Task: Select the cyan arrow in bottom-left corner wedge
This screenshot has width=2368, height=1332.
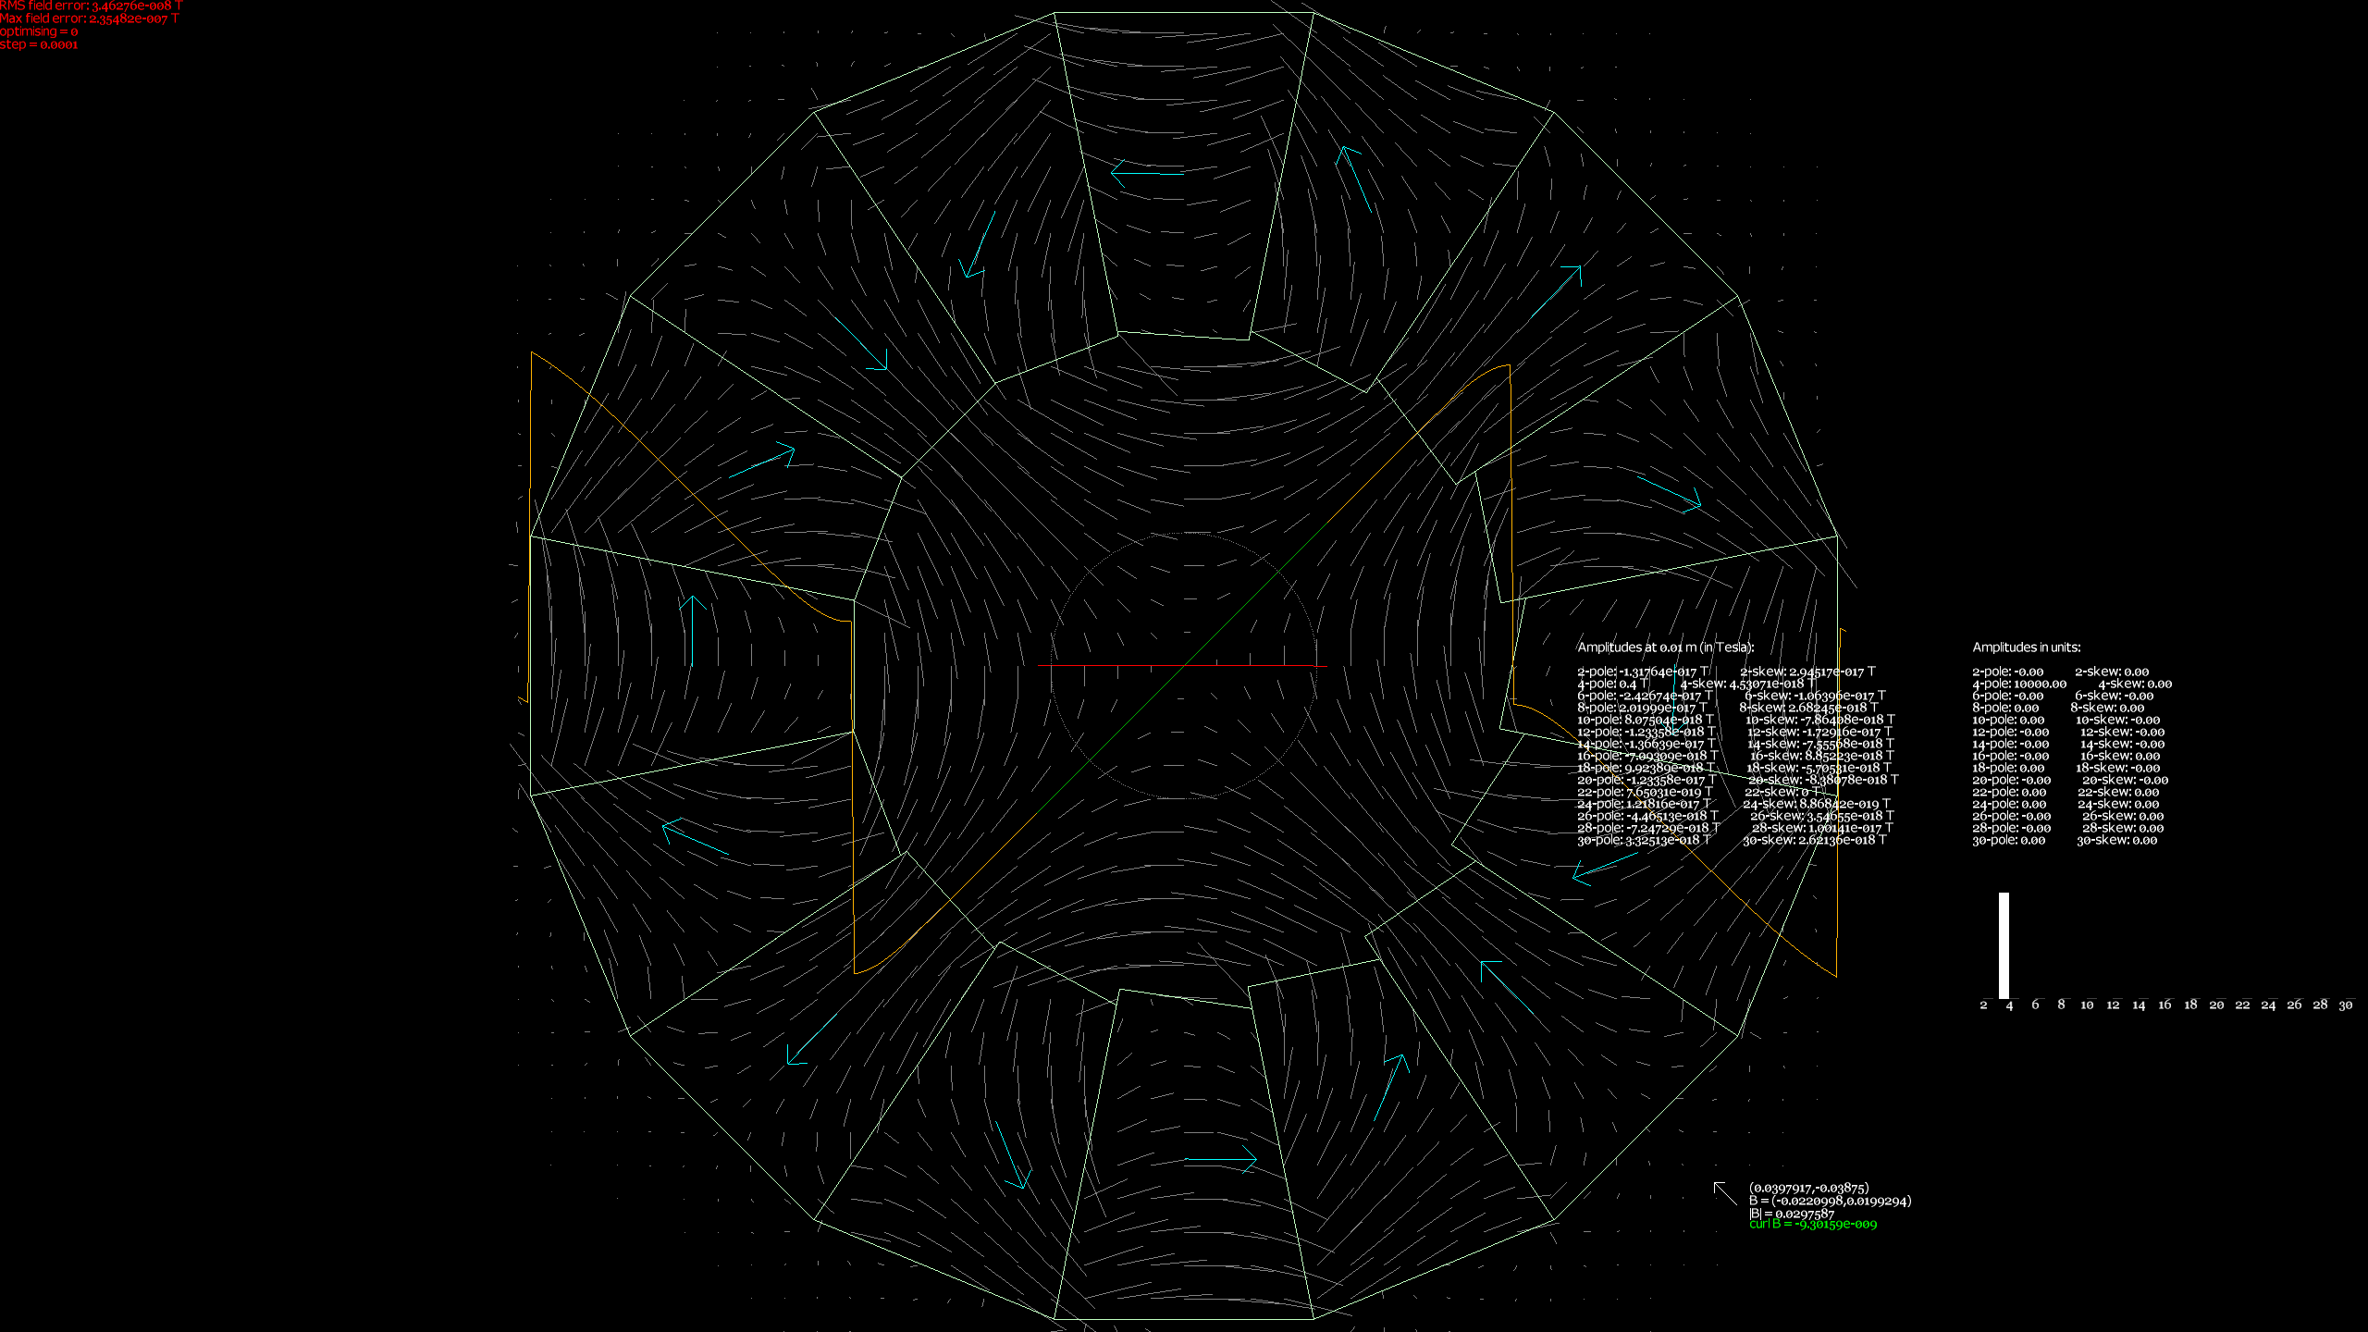Action: coord(813,1038)
